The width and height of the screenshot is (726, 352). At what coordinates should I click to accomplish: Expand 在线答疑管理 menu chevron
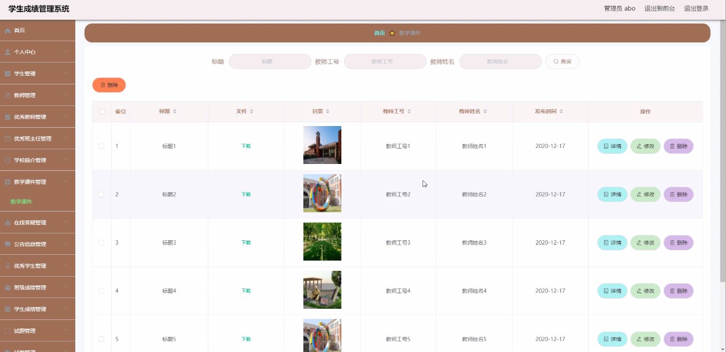pos(65,223)
